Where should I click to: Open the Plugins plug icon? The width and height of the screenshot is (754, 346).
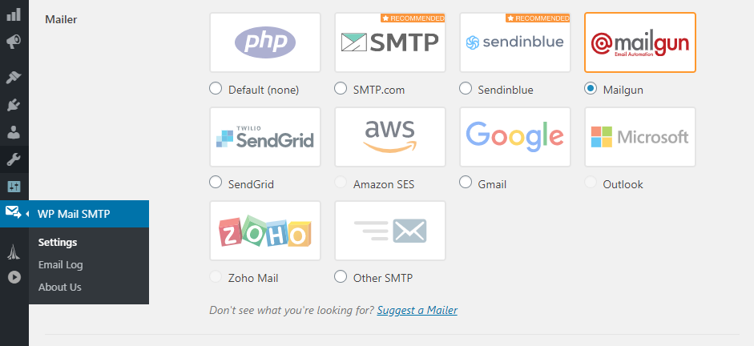click(14, 105)
